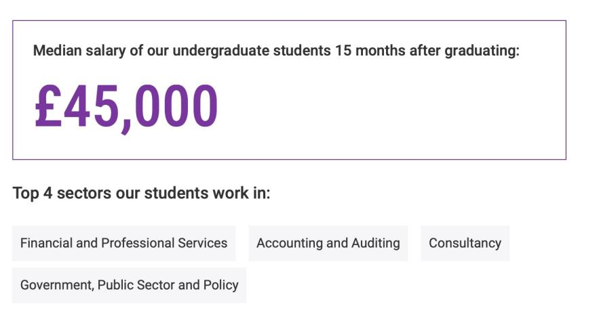This screenshot has height=310, width=599.
Task: Select the Financial and Professional Services tag
Action: pos(123,243)
